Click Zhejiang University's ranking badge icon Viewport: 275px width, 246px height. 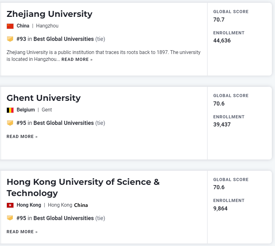(x=10, y=39)
